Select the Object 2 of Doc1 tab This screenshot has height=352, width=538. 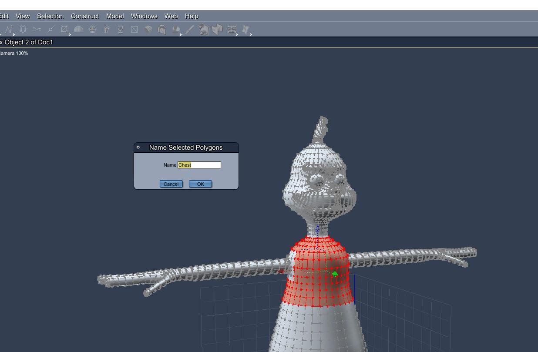[x=27, y=42]
